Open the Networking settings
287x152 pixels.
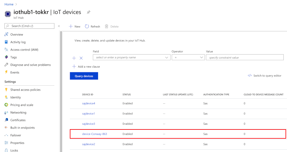pos(18,113)
